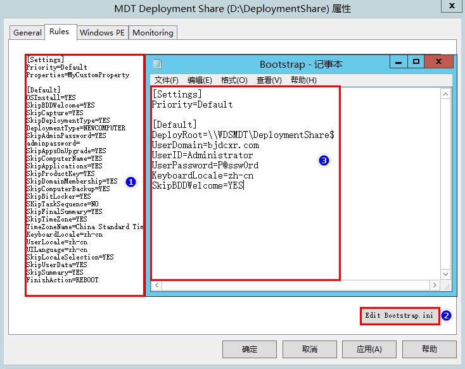465x369 pixels.
Task: Open Notepad 编辑(E) menu
Action: (200, 80)
